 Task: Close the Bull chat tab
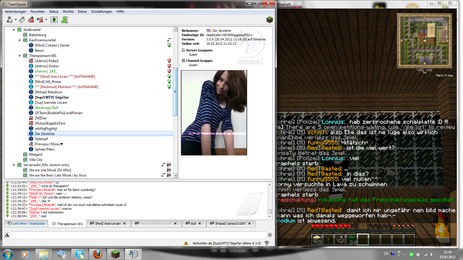pyautogui.click(x=200, y=224)
